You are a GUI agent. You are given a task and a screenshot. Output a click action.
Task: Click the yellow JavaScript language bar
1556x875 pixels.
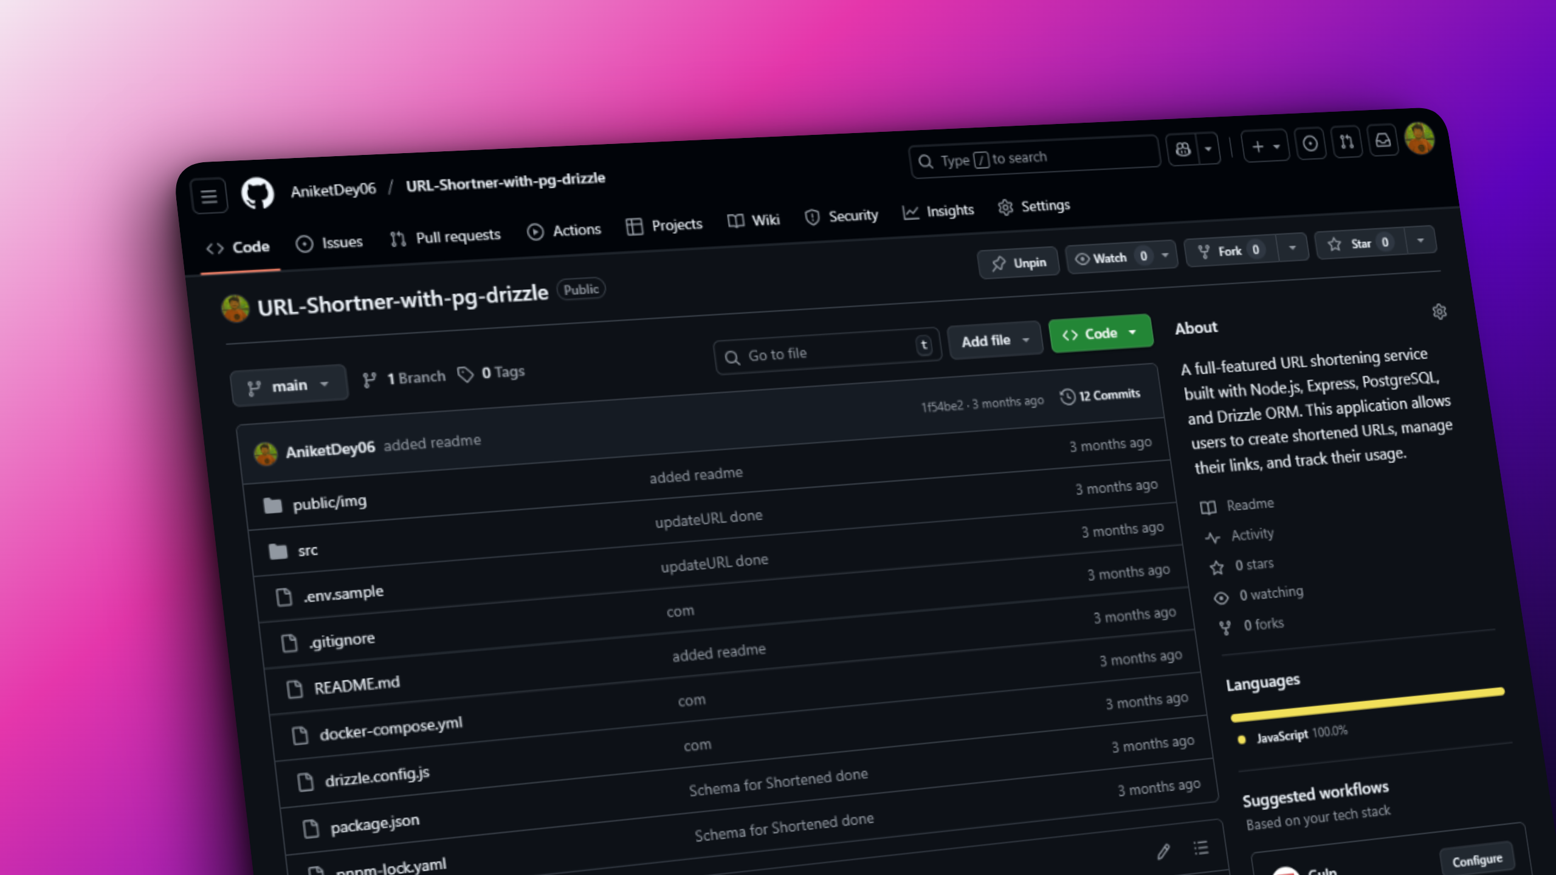click(1368, 704)
